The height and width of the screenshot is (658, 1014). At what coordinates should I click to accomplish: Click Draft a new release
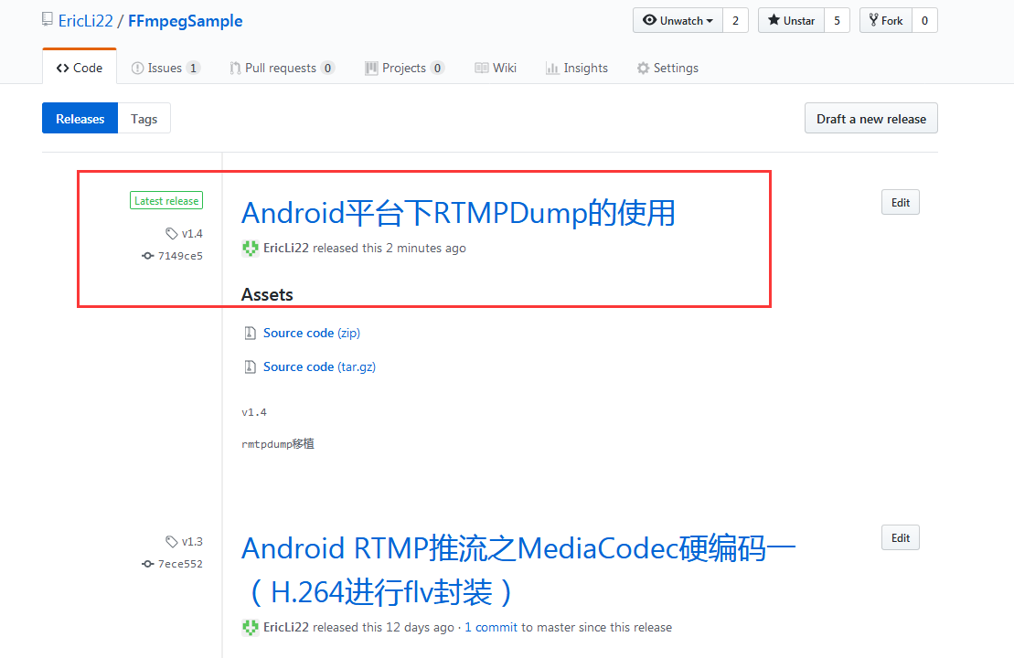pos(871,118)
